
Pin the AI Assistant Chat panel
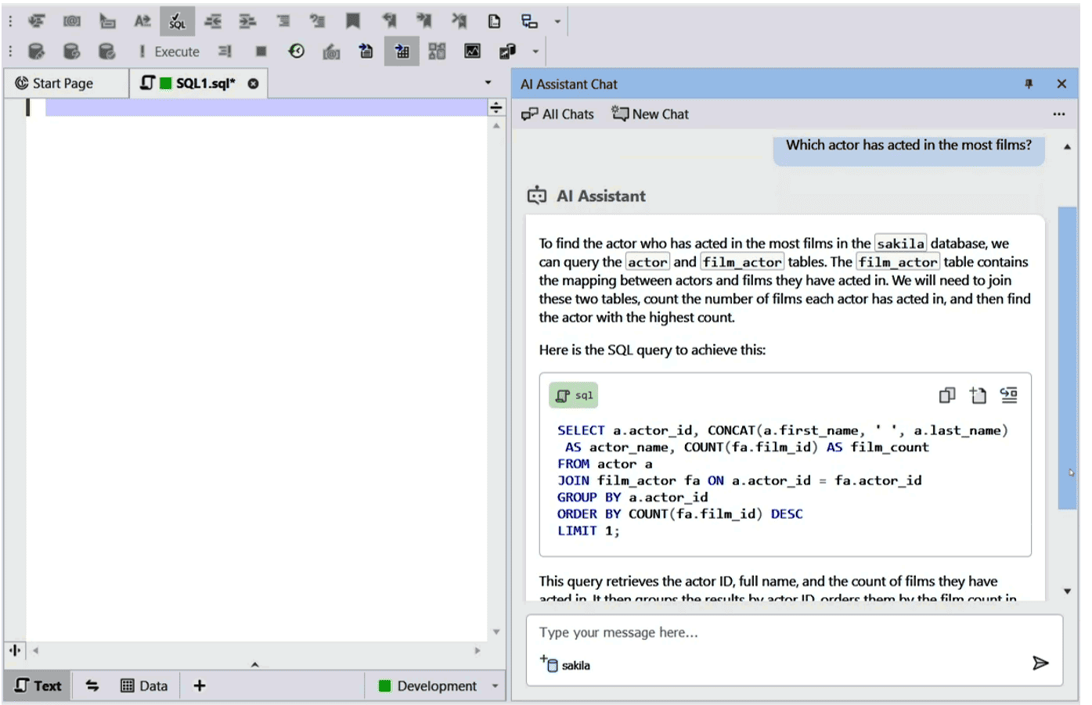pyautogui.click(x=1029, y=84)
